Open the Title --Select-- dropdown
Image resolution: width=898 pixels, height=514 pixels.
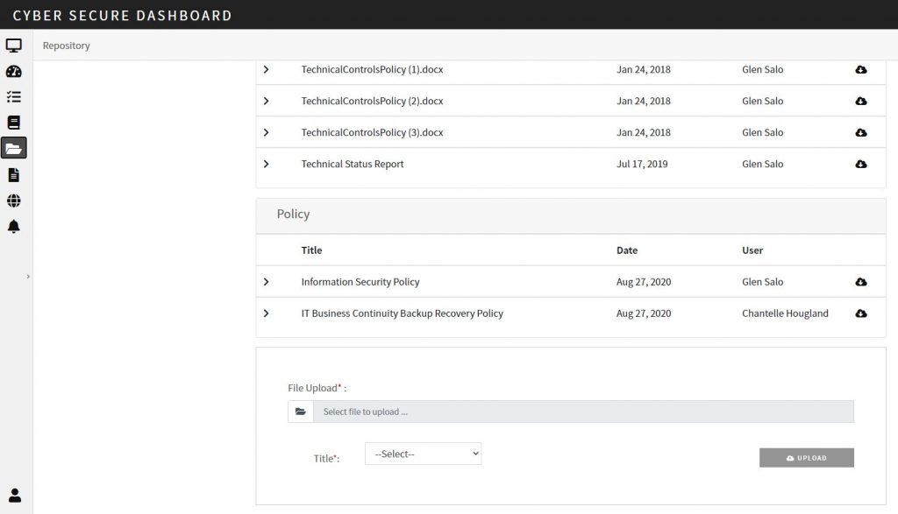[424, 454]
